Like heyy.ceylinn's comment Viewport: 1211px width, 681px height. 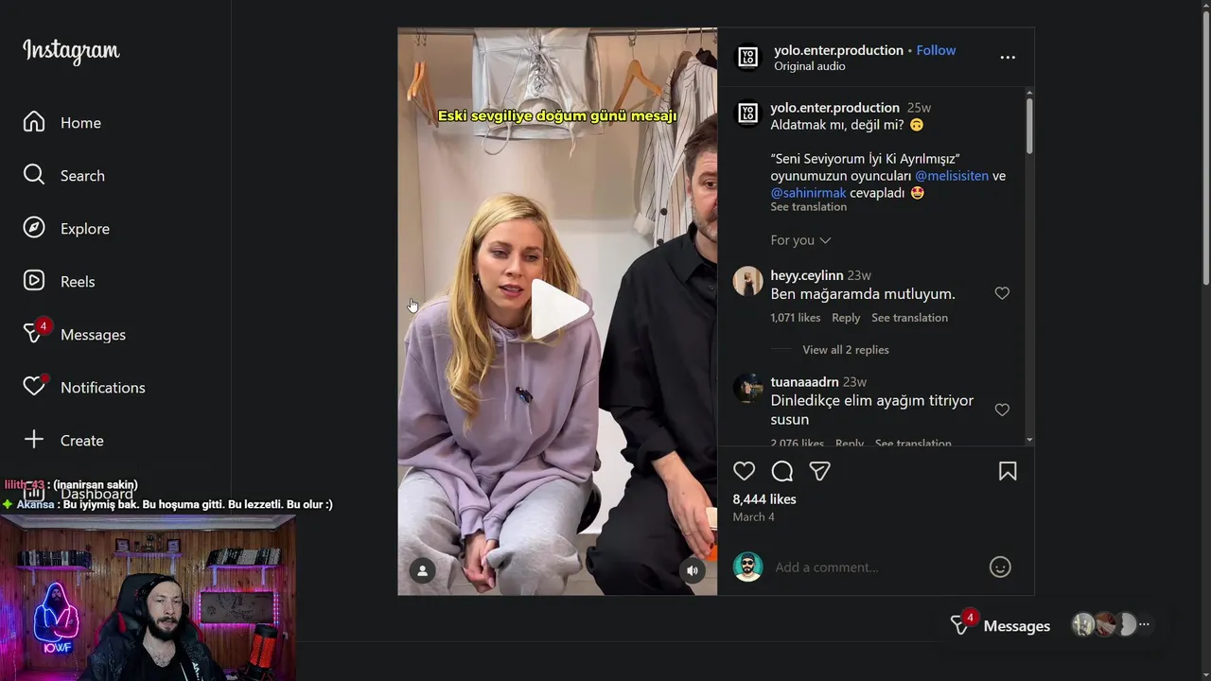click(x=1002, y=294)
